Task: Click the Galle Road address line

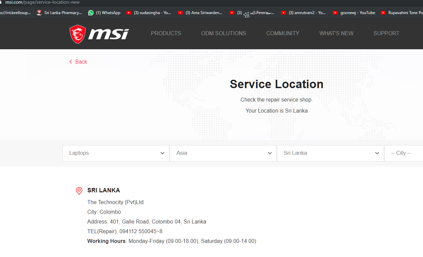Action: (x=147, y=222)
